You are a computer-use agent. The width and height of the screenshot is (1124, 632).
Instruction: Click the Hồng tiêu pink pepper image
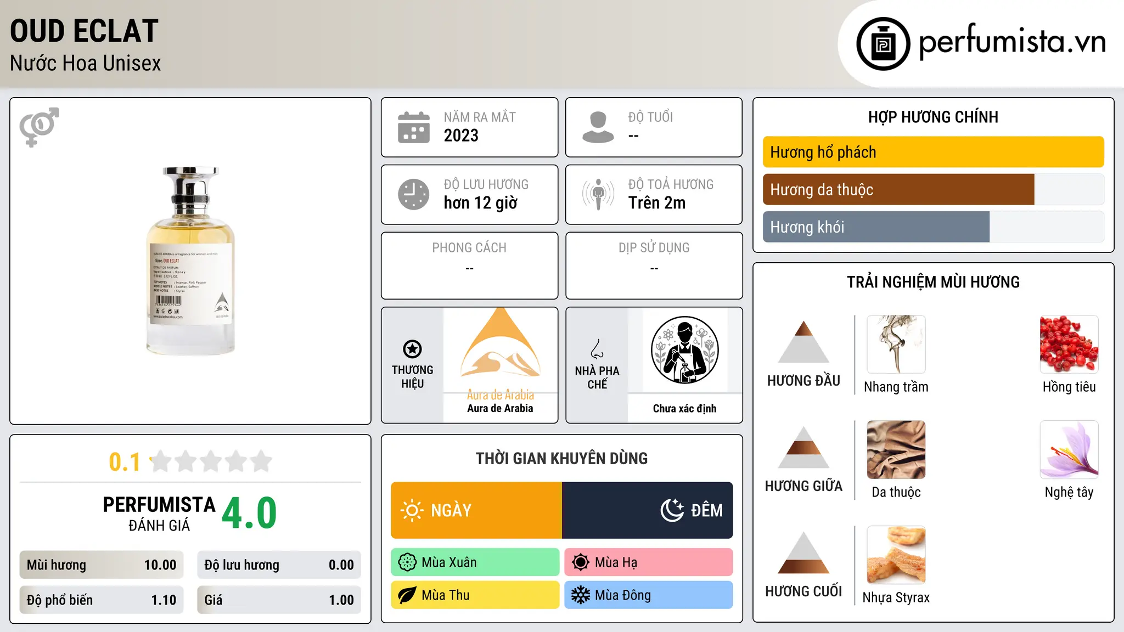(1069, 345)
